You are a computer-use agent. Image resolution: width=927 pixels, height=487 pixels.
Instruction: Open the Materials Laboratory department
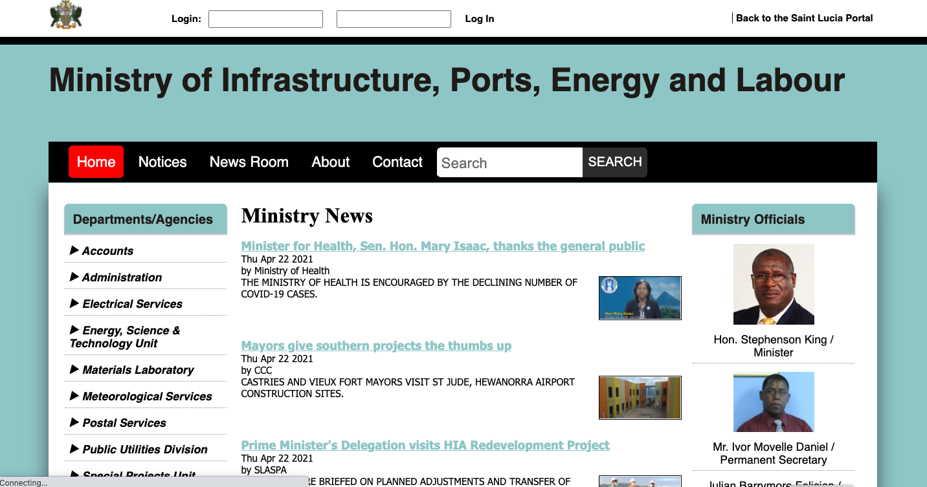click(x=138, y=370)
